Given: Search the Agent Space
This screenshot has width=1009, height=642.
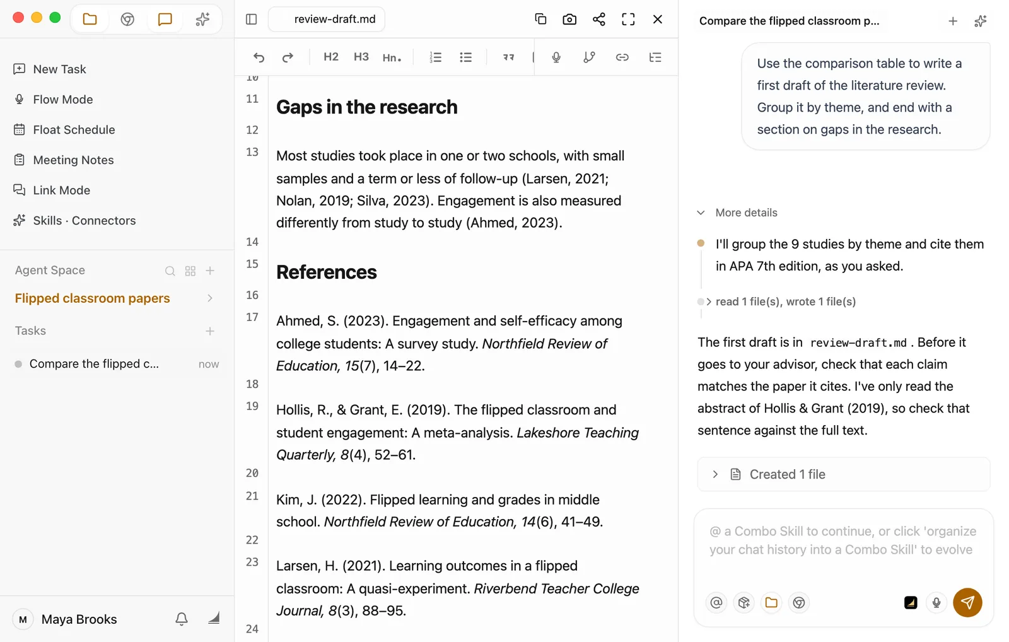Looking at the screenshot, I should pyautogui.click(x=170, y=271).
